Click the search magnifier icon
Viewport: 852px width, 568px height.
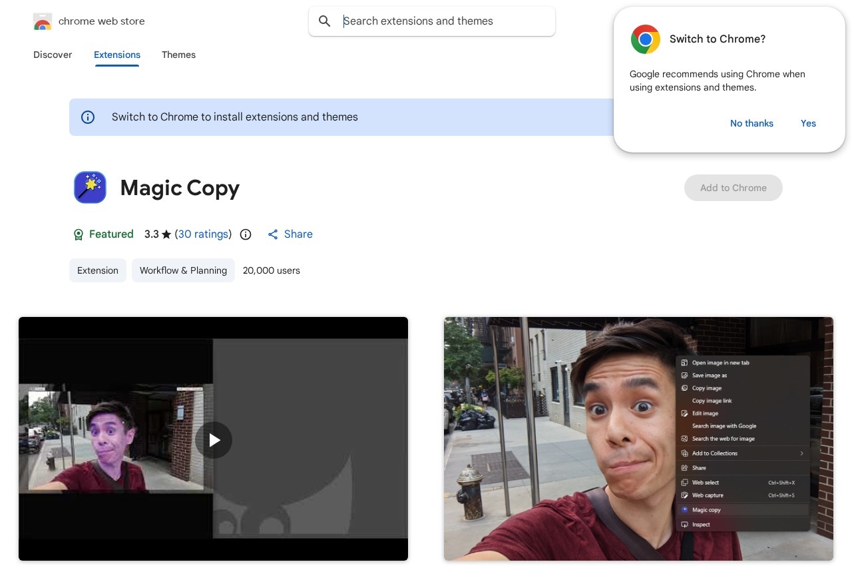click(325, 21)
